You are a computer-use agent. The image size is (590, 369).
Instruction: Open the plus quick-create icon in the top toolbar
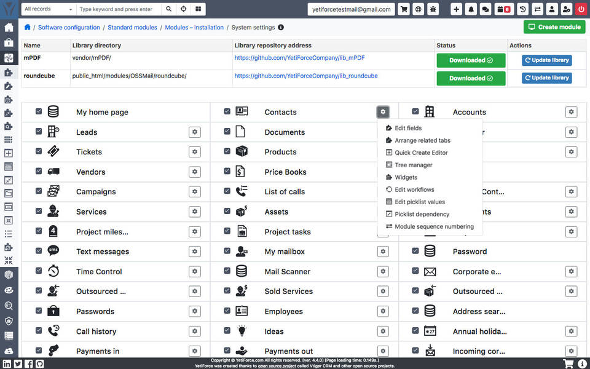457,9
